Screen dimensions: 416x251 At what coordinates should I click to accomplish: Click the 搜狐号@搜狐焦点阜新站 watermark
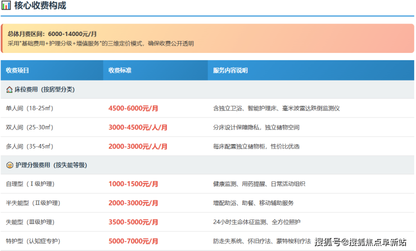click(x=360, y=243)
